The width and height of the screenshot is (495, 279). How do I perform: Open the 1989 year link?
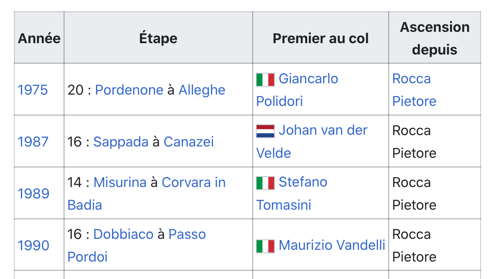pos(33,194)
